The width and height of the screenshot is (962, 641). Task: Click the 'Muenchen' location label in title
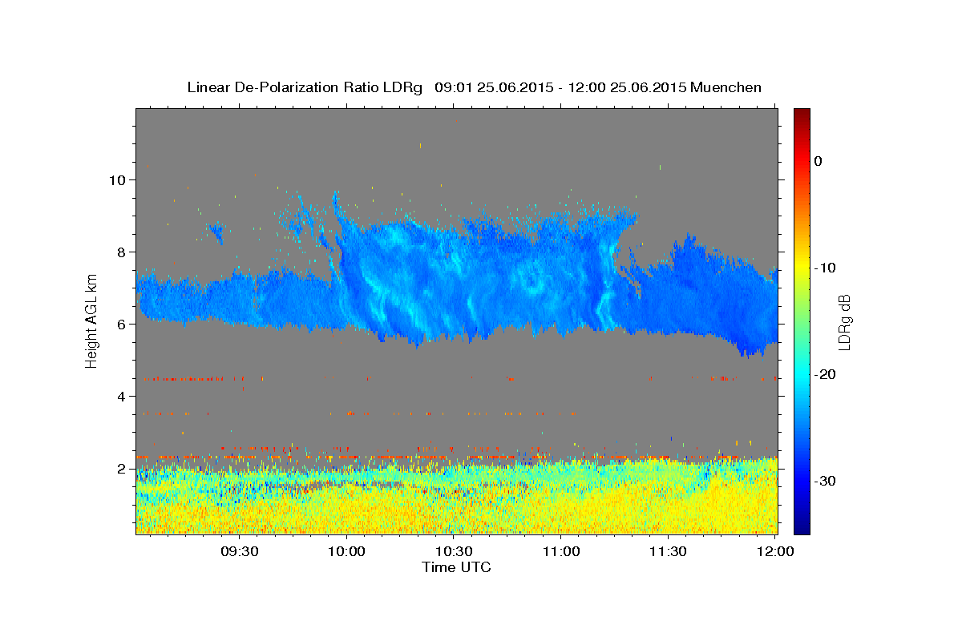[x=726, y=87]
